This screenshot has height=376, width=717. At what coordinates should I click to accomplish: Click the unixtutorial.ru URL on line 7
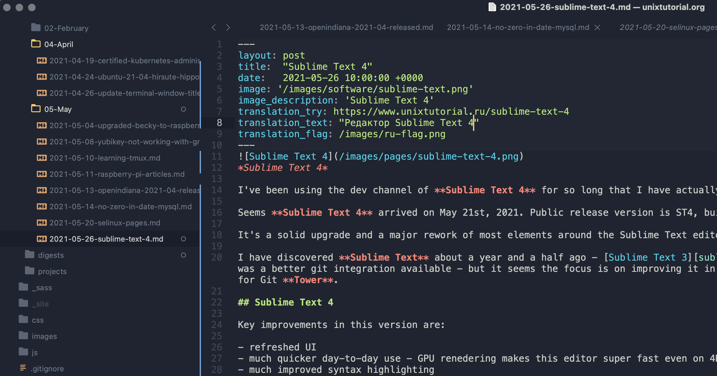[x=451, y=112]
